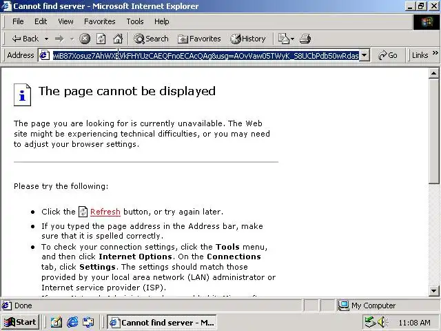Click the Links toolbar label

(420, 55)
